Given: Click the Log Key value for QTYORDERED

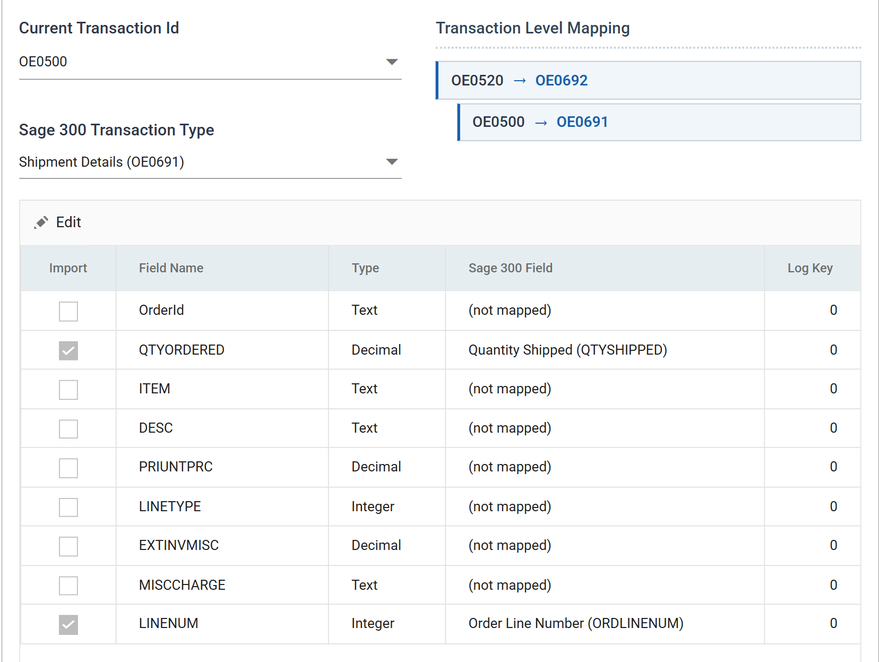Looking at the screenshot, I should [x=833, y=350].
